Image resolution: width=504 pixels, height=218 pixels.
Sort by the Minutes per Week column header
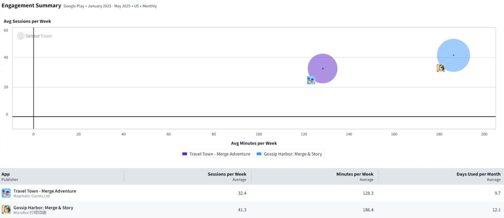pyautogui.click(x=355, y=174)
